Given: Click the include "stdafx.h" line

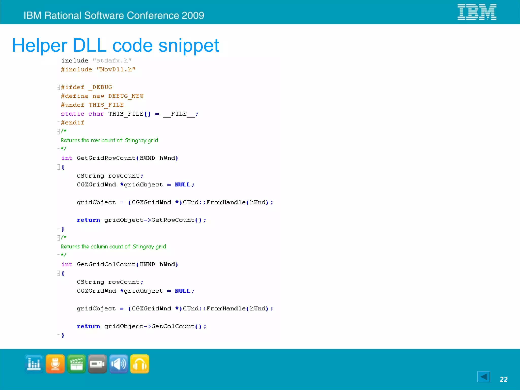Looking at the screenshot, I should [96, 61].
